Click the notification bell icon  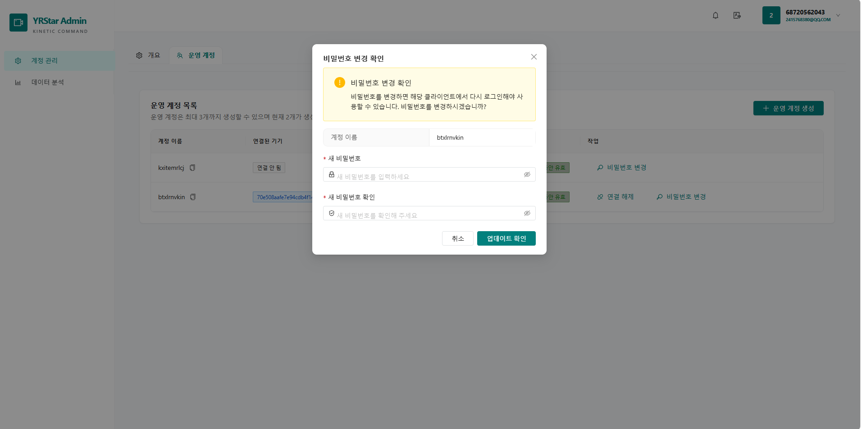[715, 15]
